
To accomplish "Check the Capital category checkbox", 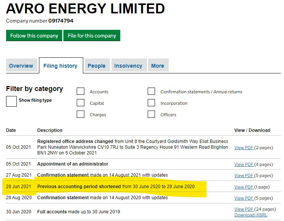I will 81,103.
